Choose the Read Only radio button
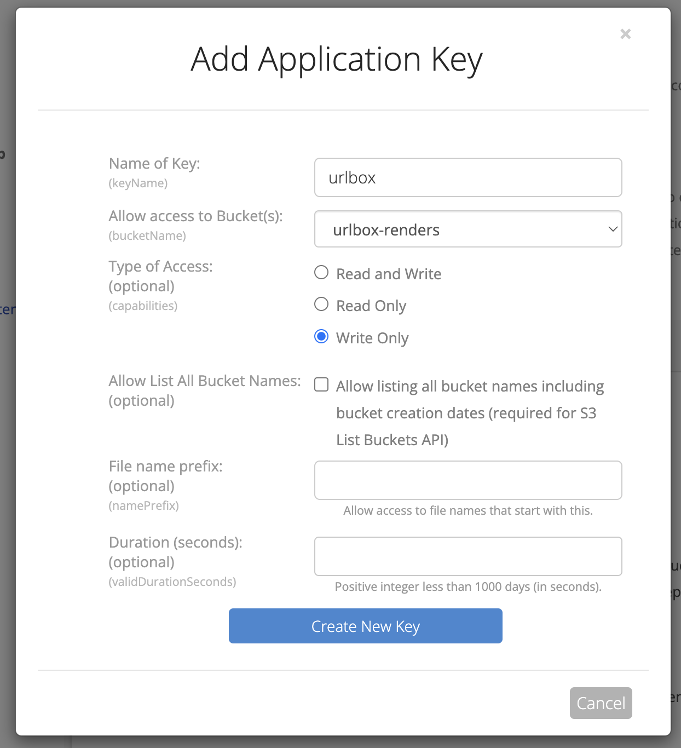 (321, 304)
